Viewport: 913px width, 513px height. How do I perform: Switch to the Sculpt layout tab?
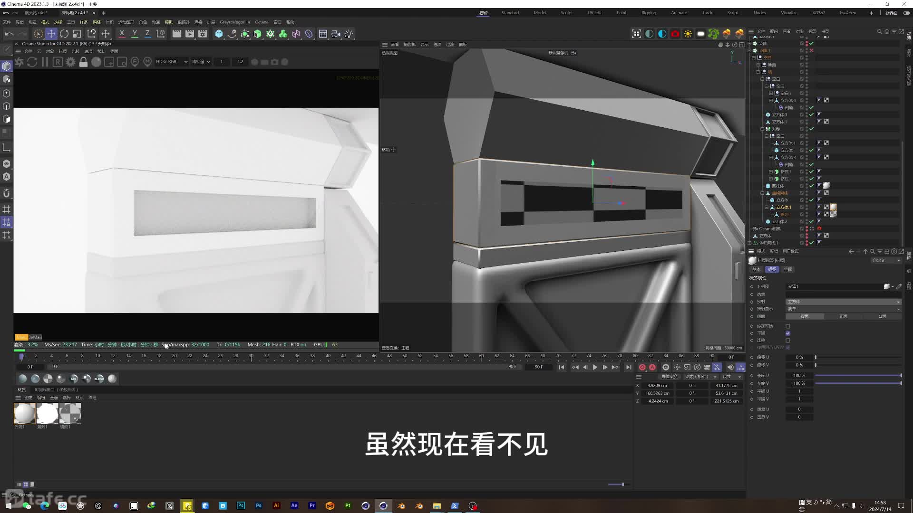click(566, 13)
